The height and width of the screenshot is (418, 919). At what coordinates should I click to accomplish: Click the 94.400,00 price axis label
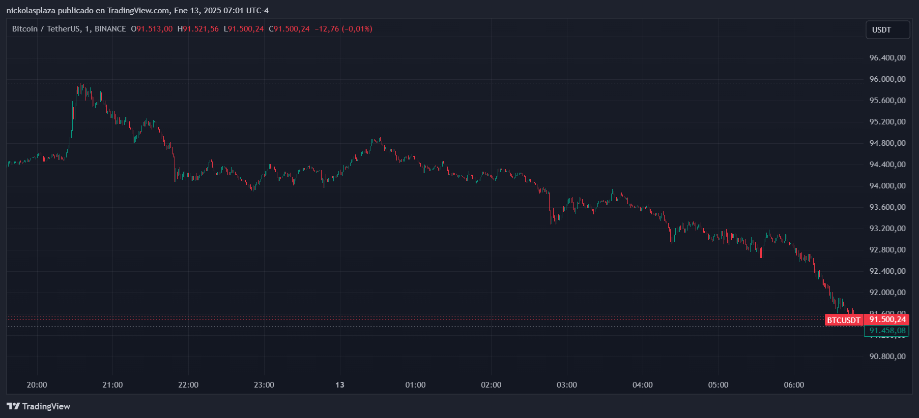coord(887,165)
